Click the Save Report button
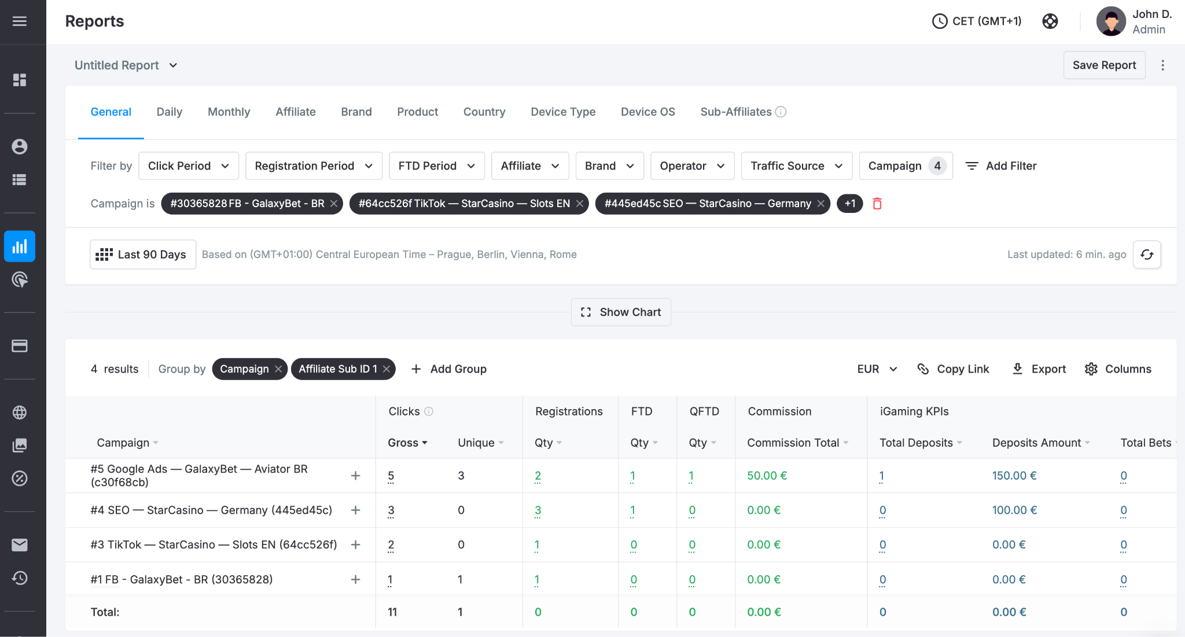 (1104, 65)
